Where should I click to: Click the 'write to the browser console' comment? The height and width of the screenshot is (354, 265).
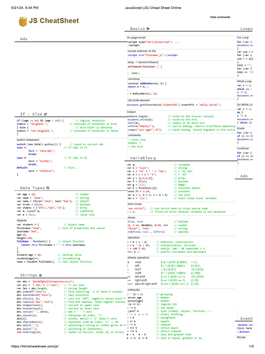click(x=190, y=116)
